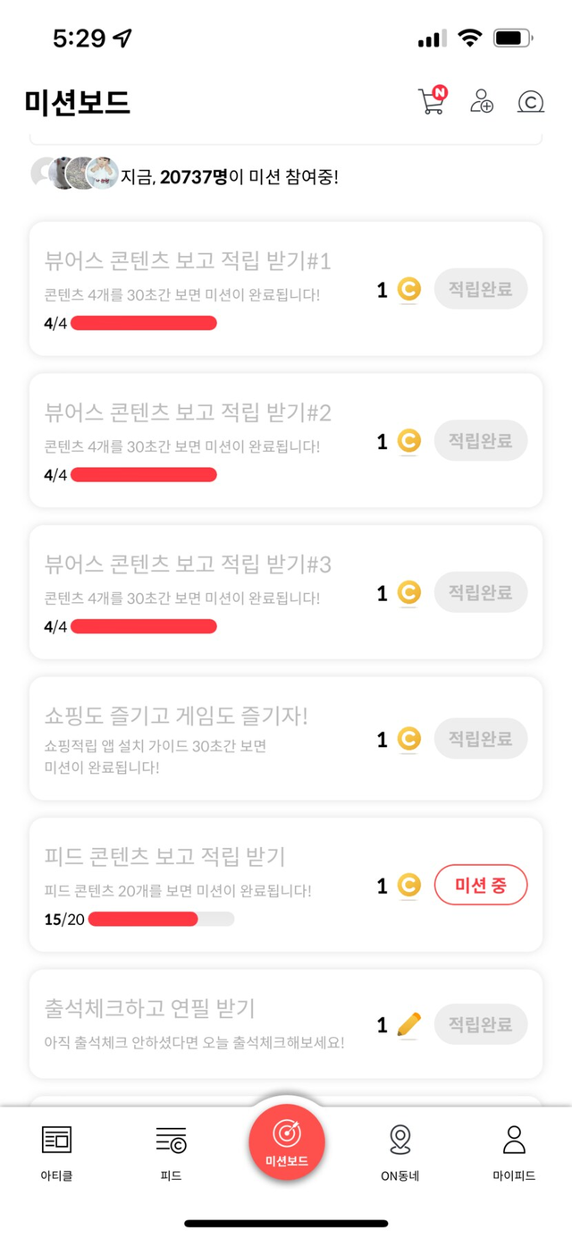
Task: Select the ON동네 tab label
Action: (x=400, y=1175)
